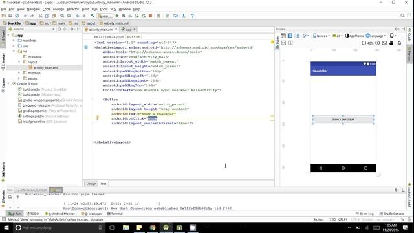This screenshot has height=233, width=414.
Task: Toggle the Captures side tab
Action: pos(3,85)
